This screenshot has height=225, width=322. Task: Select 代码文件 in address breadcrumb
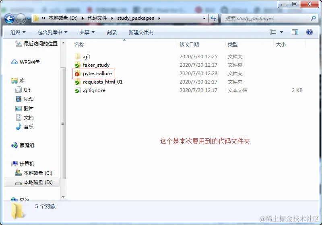click(97, 18)
